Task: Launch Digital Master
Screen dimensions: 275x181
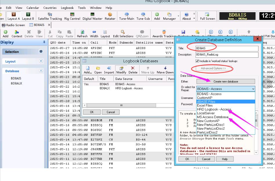Action: pyautogui.click(x=93, y=16)
